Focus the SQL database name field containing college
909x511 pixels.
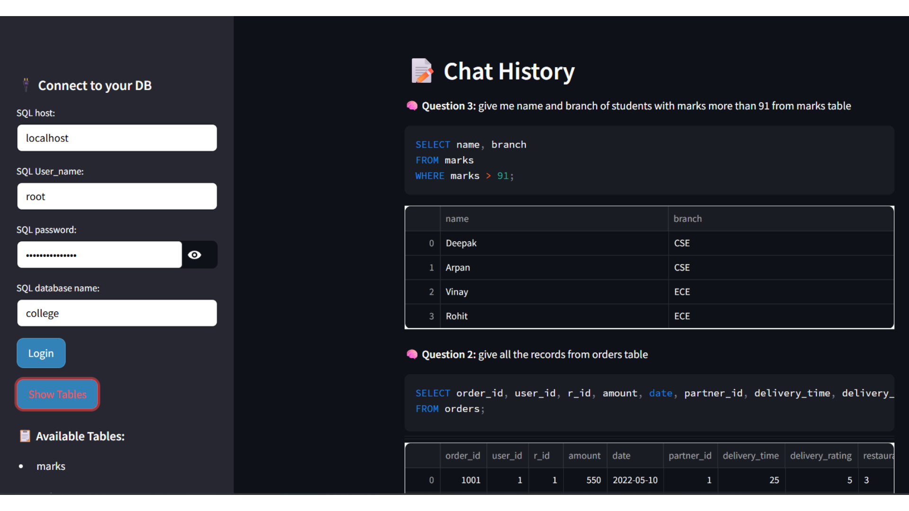117,313
